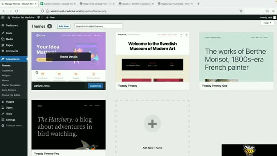Reload the page with the refresh icon

pos(16,11)
